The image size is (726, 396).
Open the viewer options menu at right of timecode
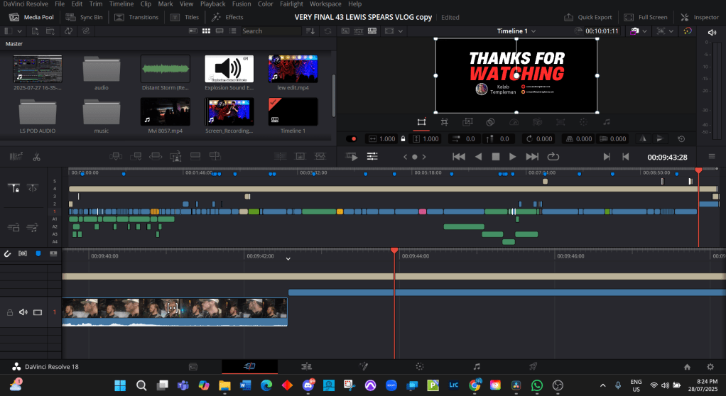click(x=712, y=156)
